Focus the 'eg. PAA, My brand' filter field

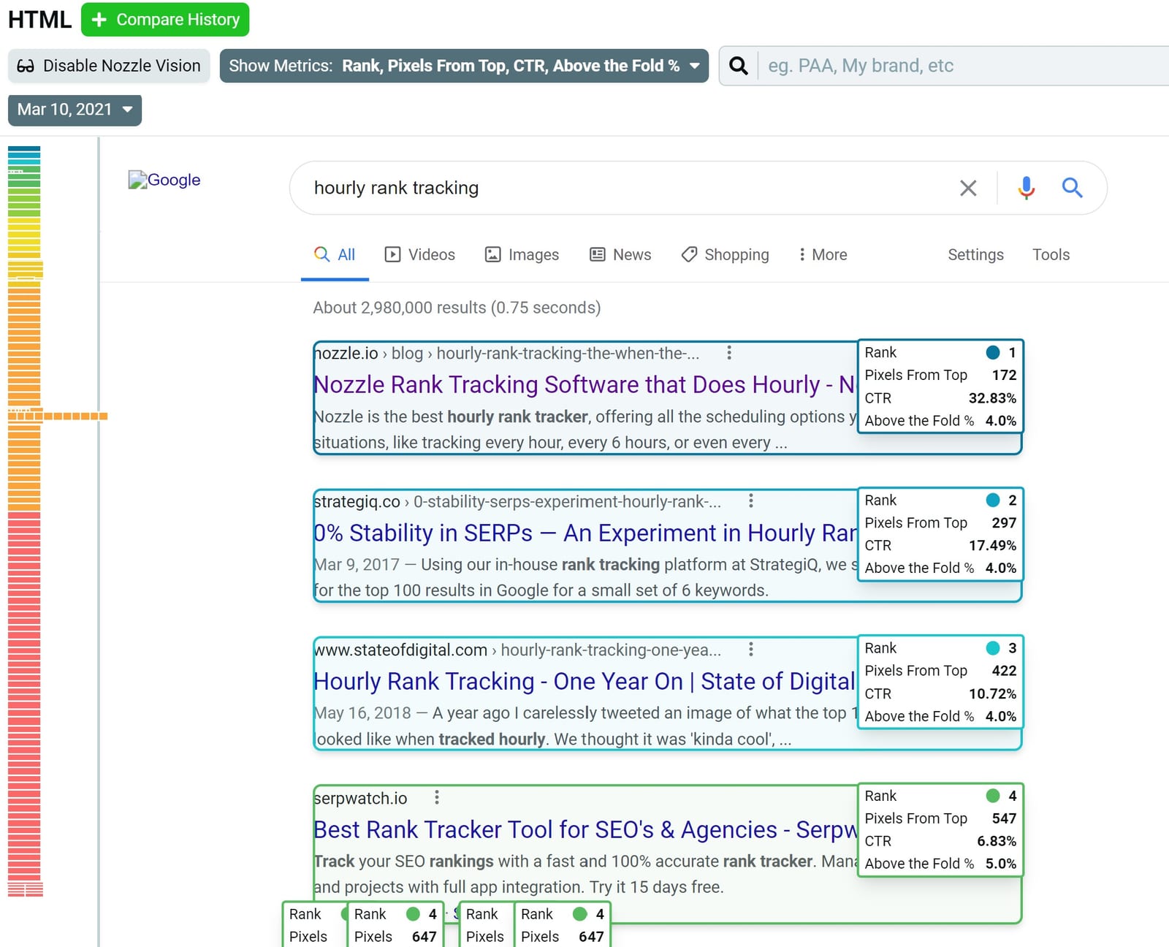coord(964,66)
